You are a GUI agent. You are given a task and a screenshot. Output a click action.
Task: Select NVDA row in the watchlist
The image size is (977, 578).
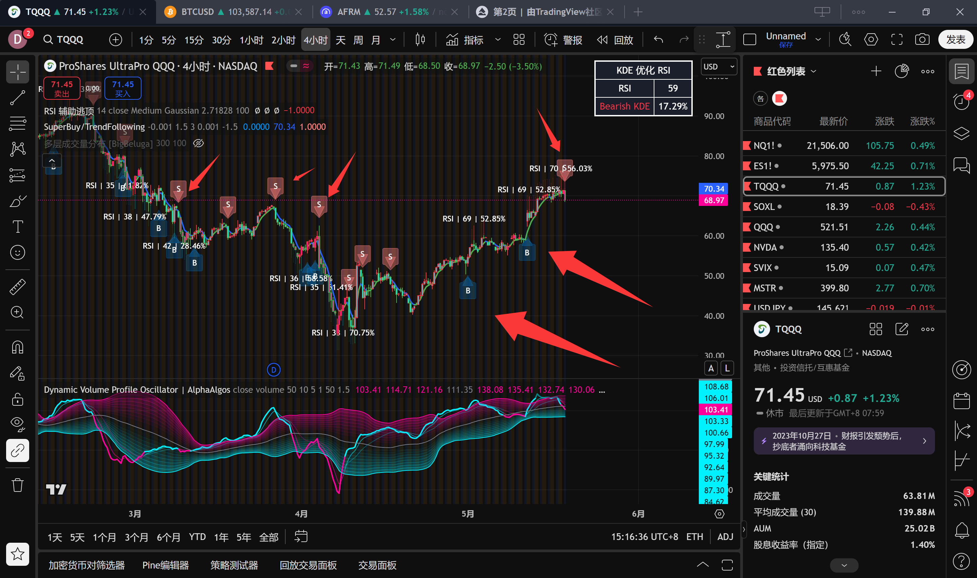tap(844, 247)
